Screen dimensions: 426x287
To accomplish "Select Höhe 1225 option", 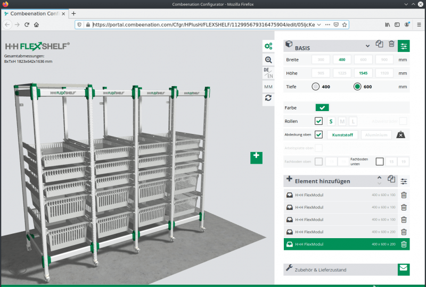I will pyautogui.click(x=342, y=73).
